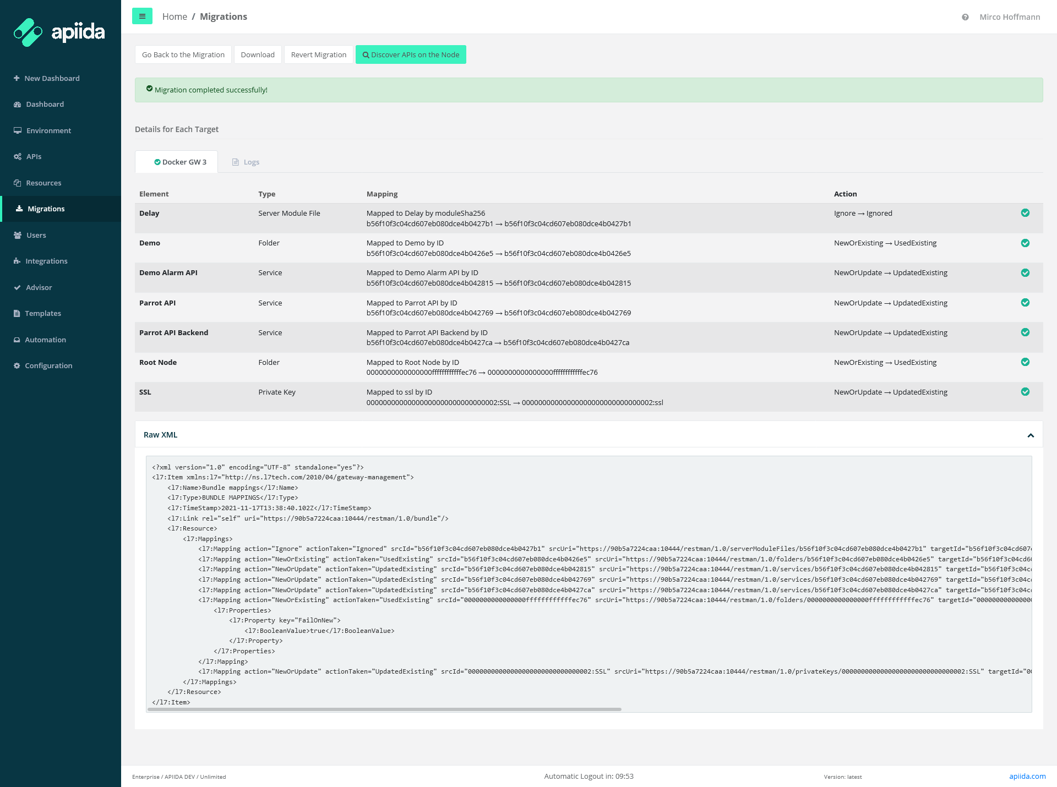The width and height of the screenshot is (1057, 787).
Task: Collapse the Raw XML panel chevron
Action: (1031, 435)
